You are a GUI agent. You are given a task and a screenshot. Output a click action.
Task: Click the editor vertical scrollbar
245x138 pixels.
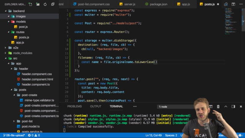pos(243,20)
